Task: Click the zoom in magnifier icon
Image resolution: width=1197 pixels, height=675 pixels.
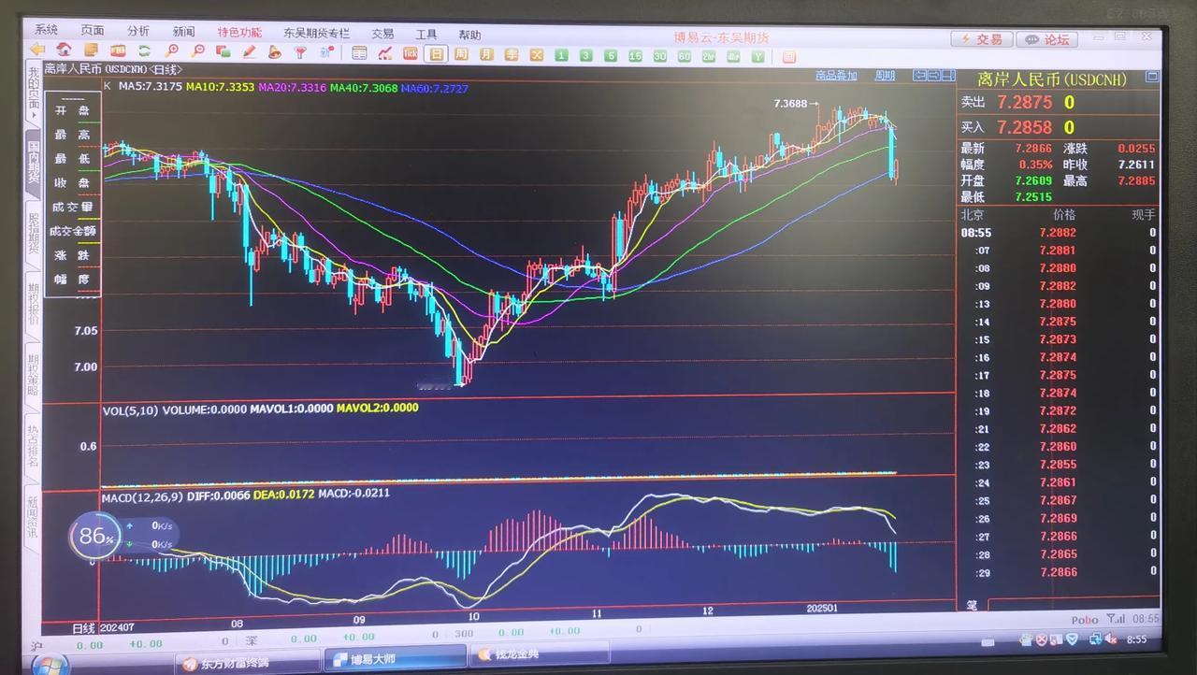Action: coord(172,50)
